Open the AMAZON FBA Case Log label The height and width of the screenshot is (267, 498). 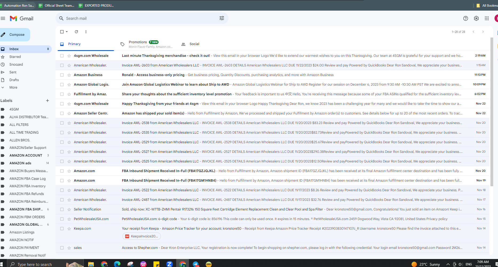tap(26, 179)
